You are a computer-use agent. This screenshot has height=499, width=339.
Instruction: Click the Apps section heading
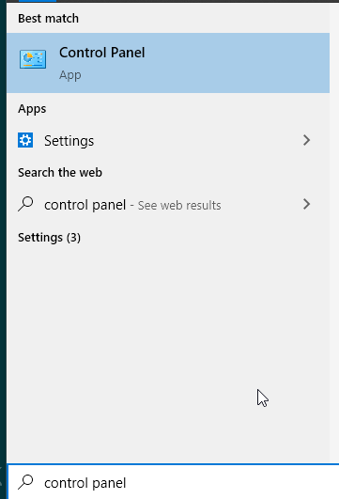click(x=32, y=109)
